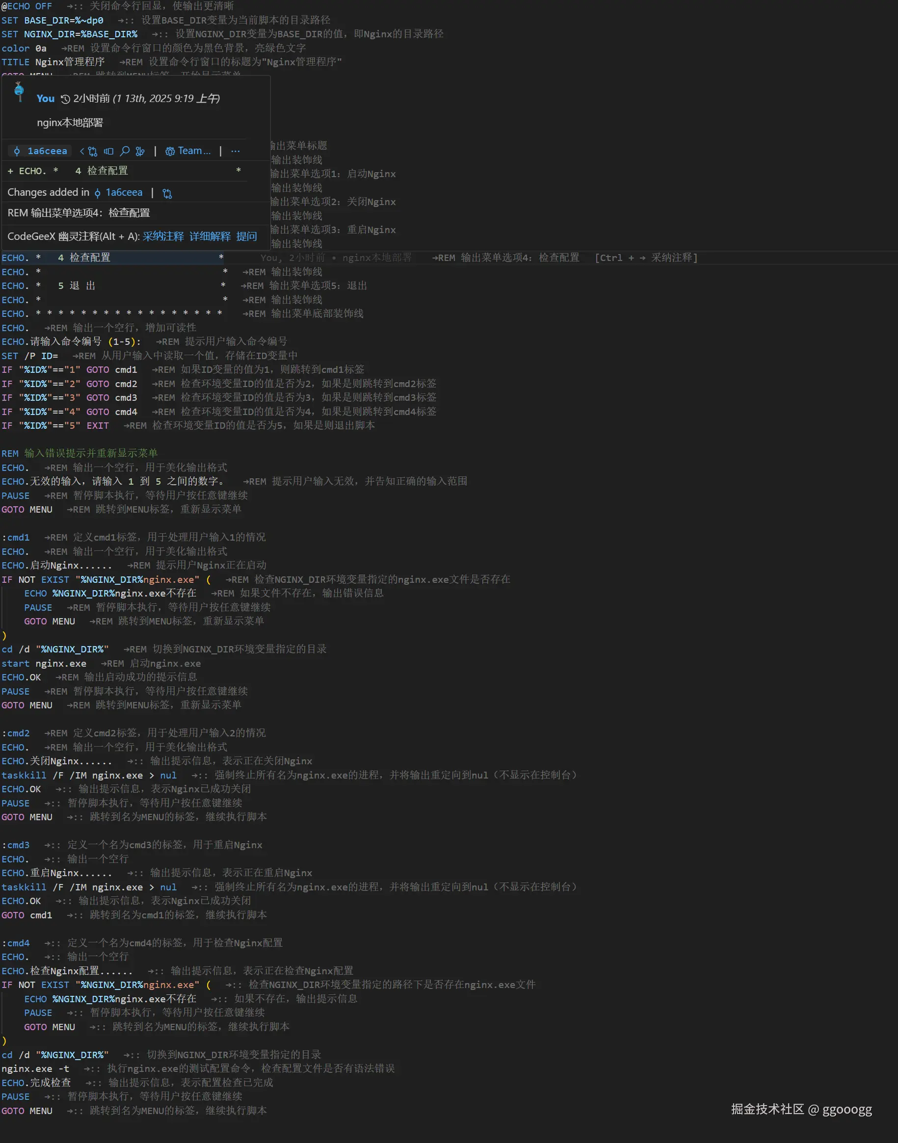The width and height of the screenshot is (898, 1143).
Task: Click the IF "%ID%"=="4" GOTO cmd4 line
Action: tap(69, 412)
